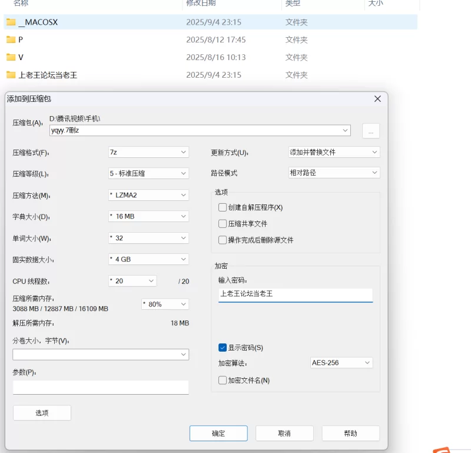Enable 压缩共享文件 checkbox
The height and width of the screenshot is (453, 471).
(223, 224)
